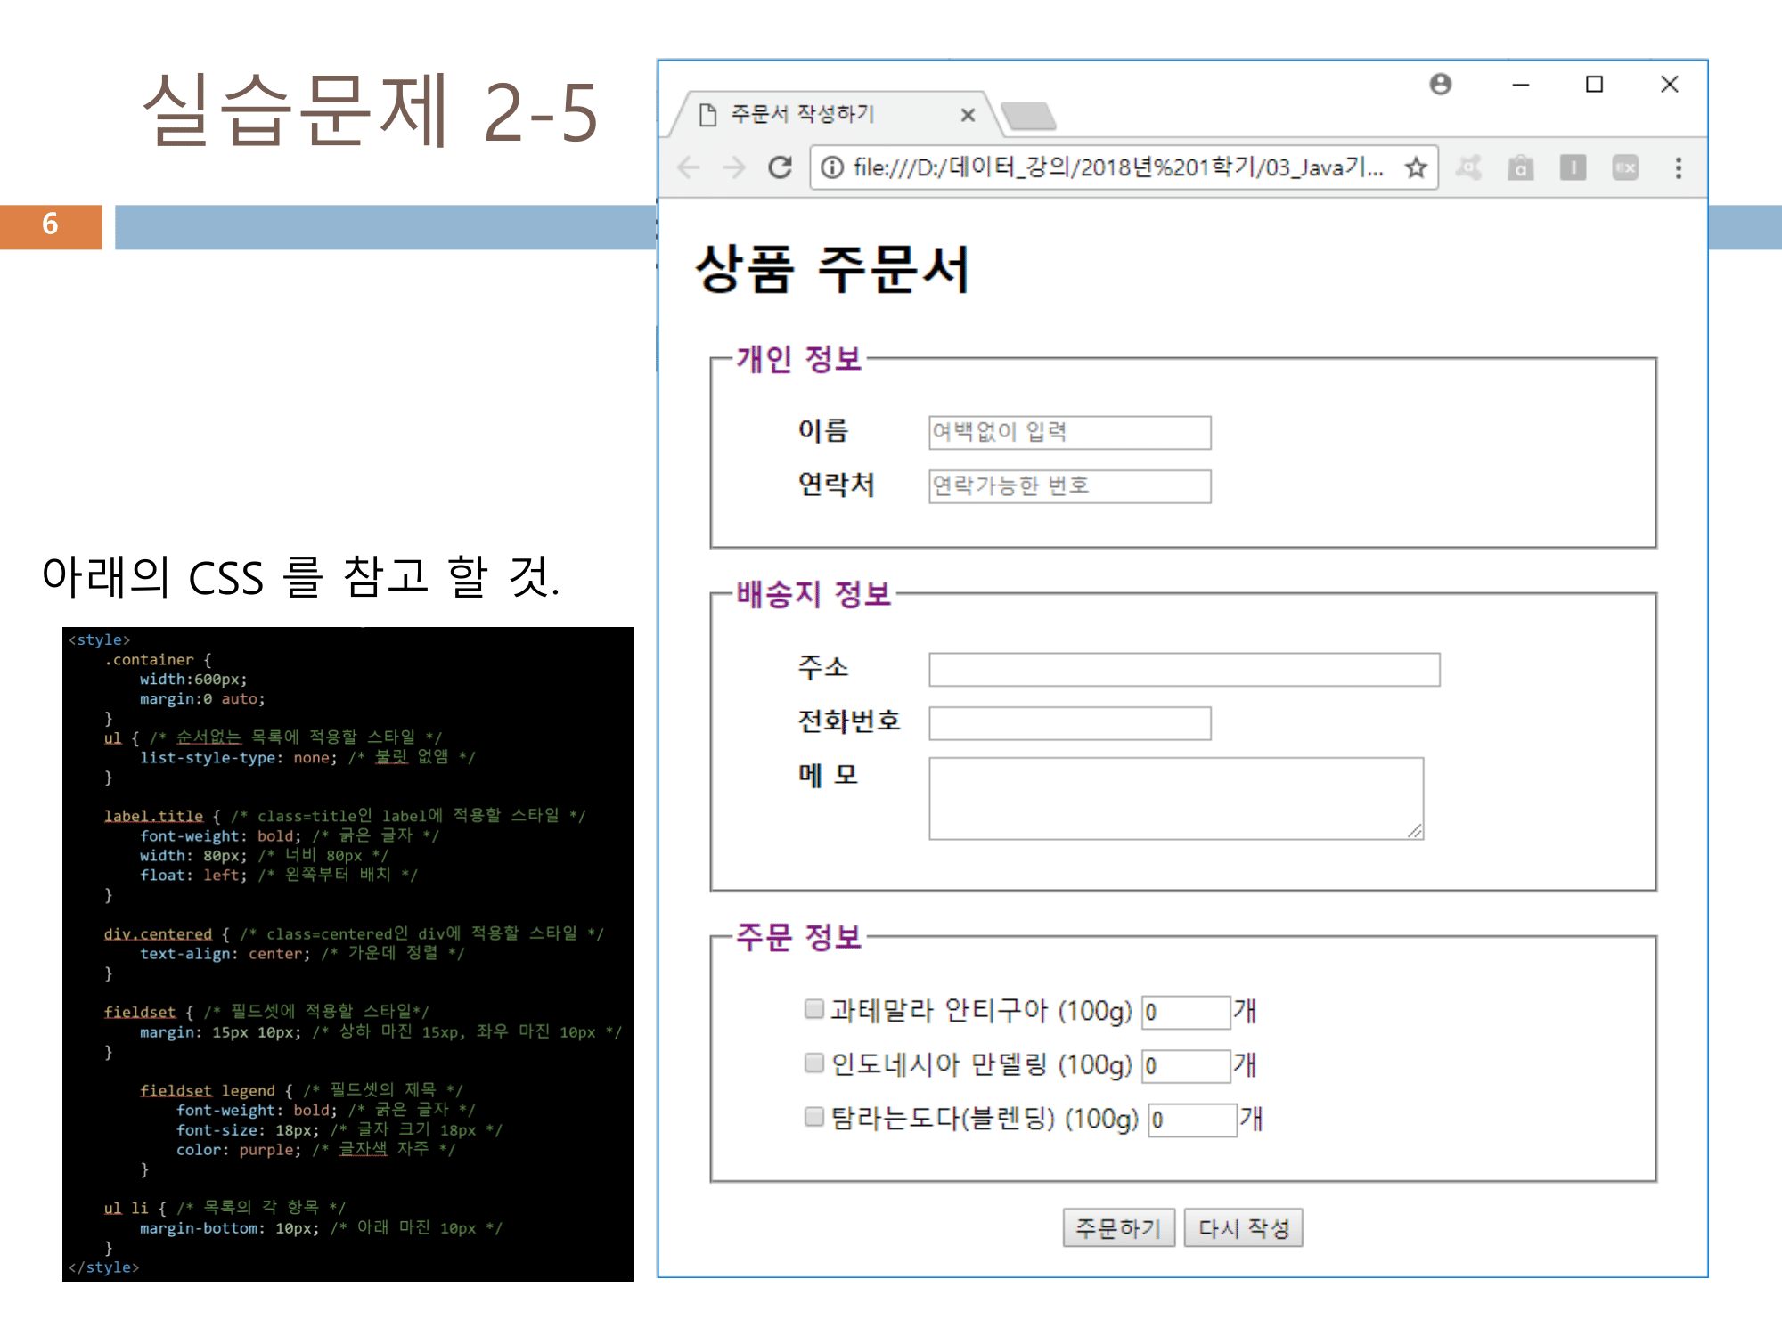This screenshot has width=1782, height=1336.
Task: Click the slide title 실습문제 2-5
Action: [x=370, y=111]
